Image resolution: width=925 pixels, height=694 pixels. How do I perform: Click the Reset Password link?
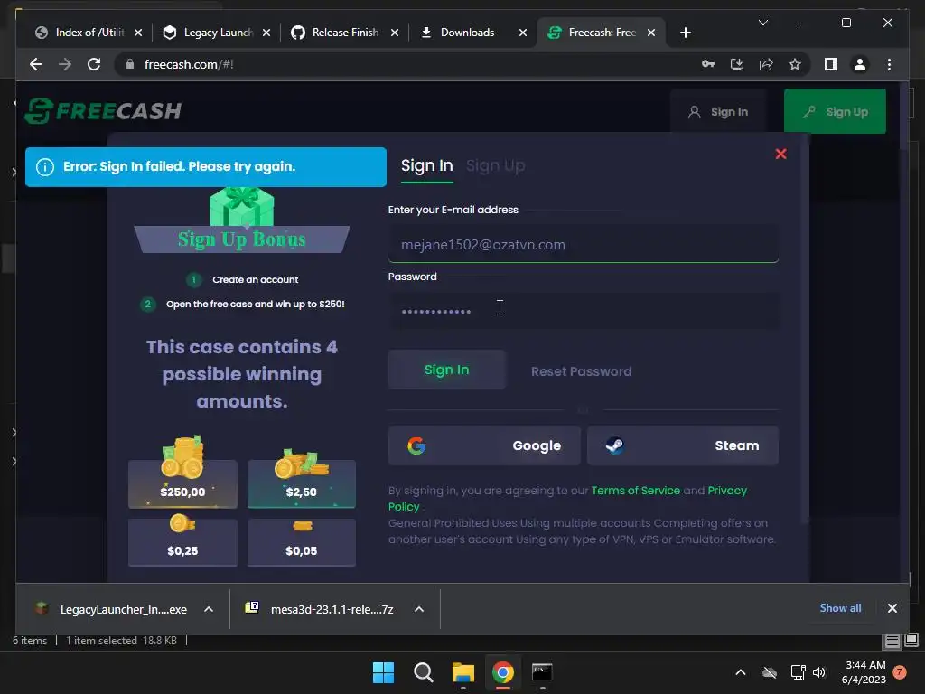[581, 371]
